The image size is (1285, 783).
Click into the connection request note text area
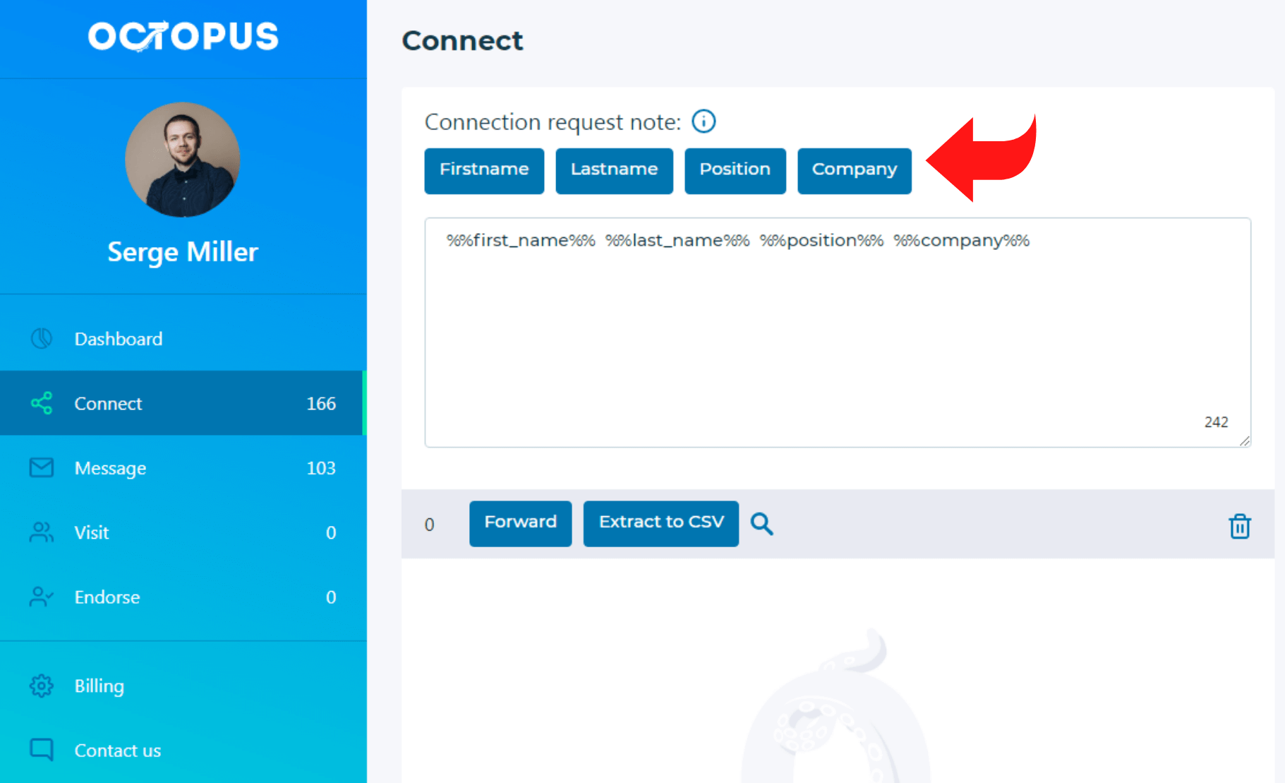tap(838, 333)
